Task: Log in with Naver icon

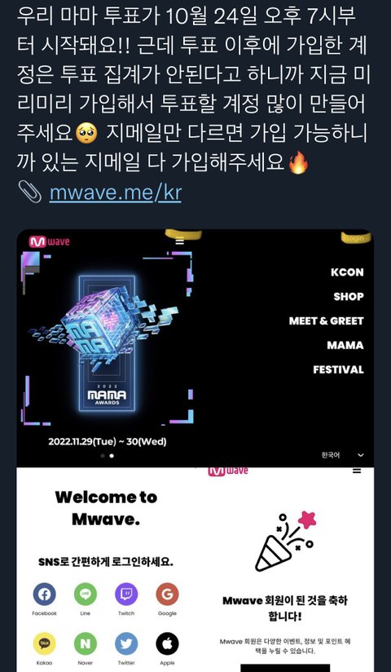Action: (86, 643)
